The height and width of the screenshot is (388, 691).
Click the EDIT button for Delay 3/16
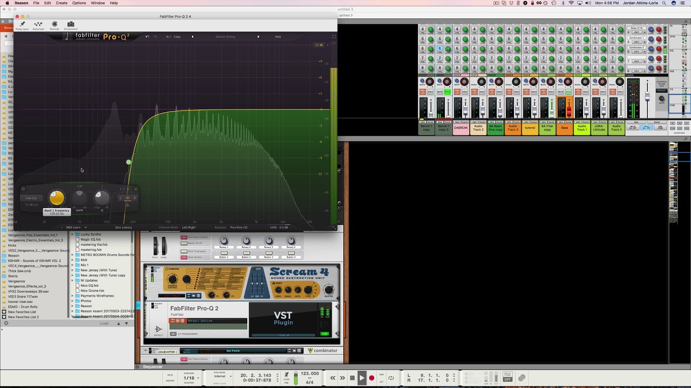637,32
